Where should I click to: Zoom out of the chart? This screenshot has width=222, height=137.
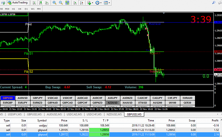point(61,3)
